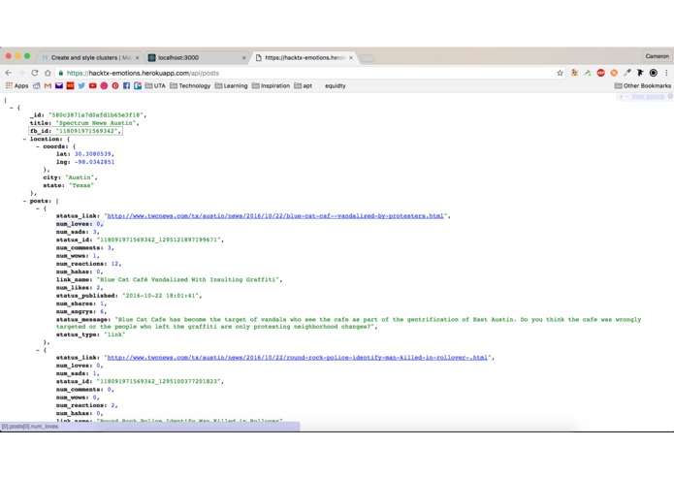Click View source link
Screen dimensions: 674x479
648,97
